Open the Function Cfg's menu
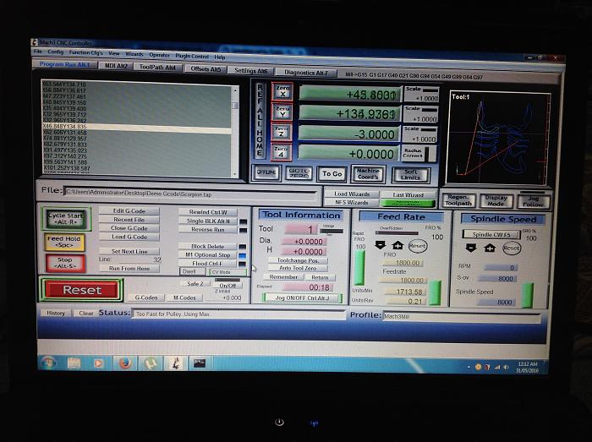This screenshot has width=592, height=442. (x=85, y=52)
